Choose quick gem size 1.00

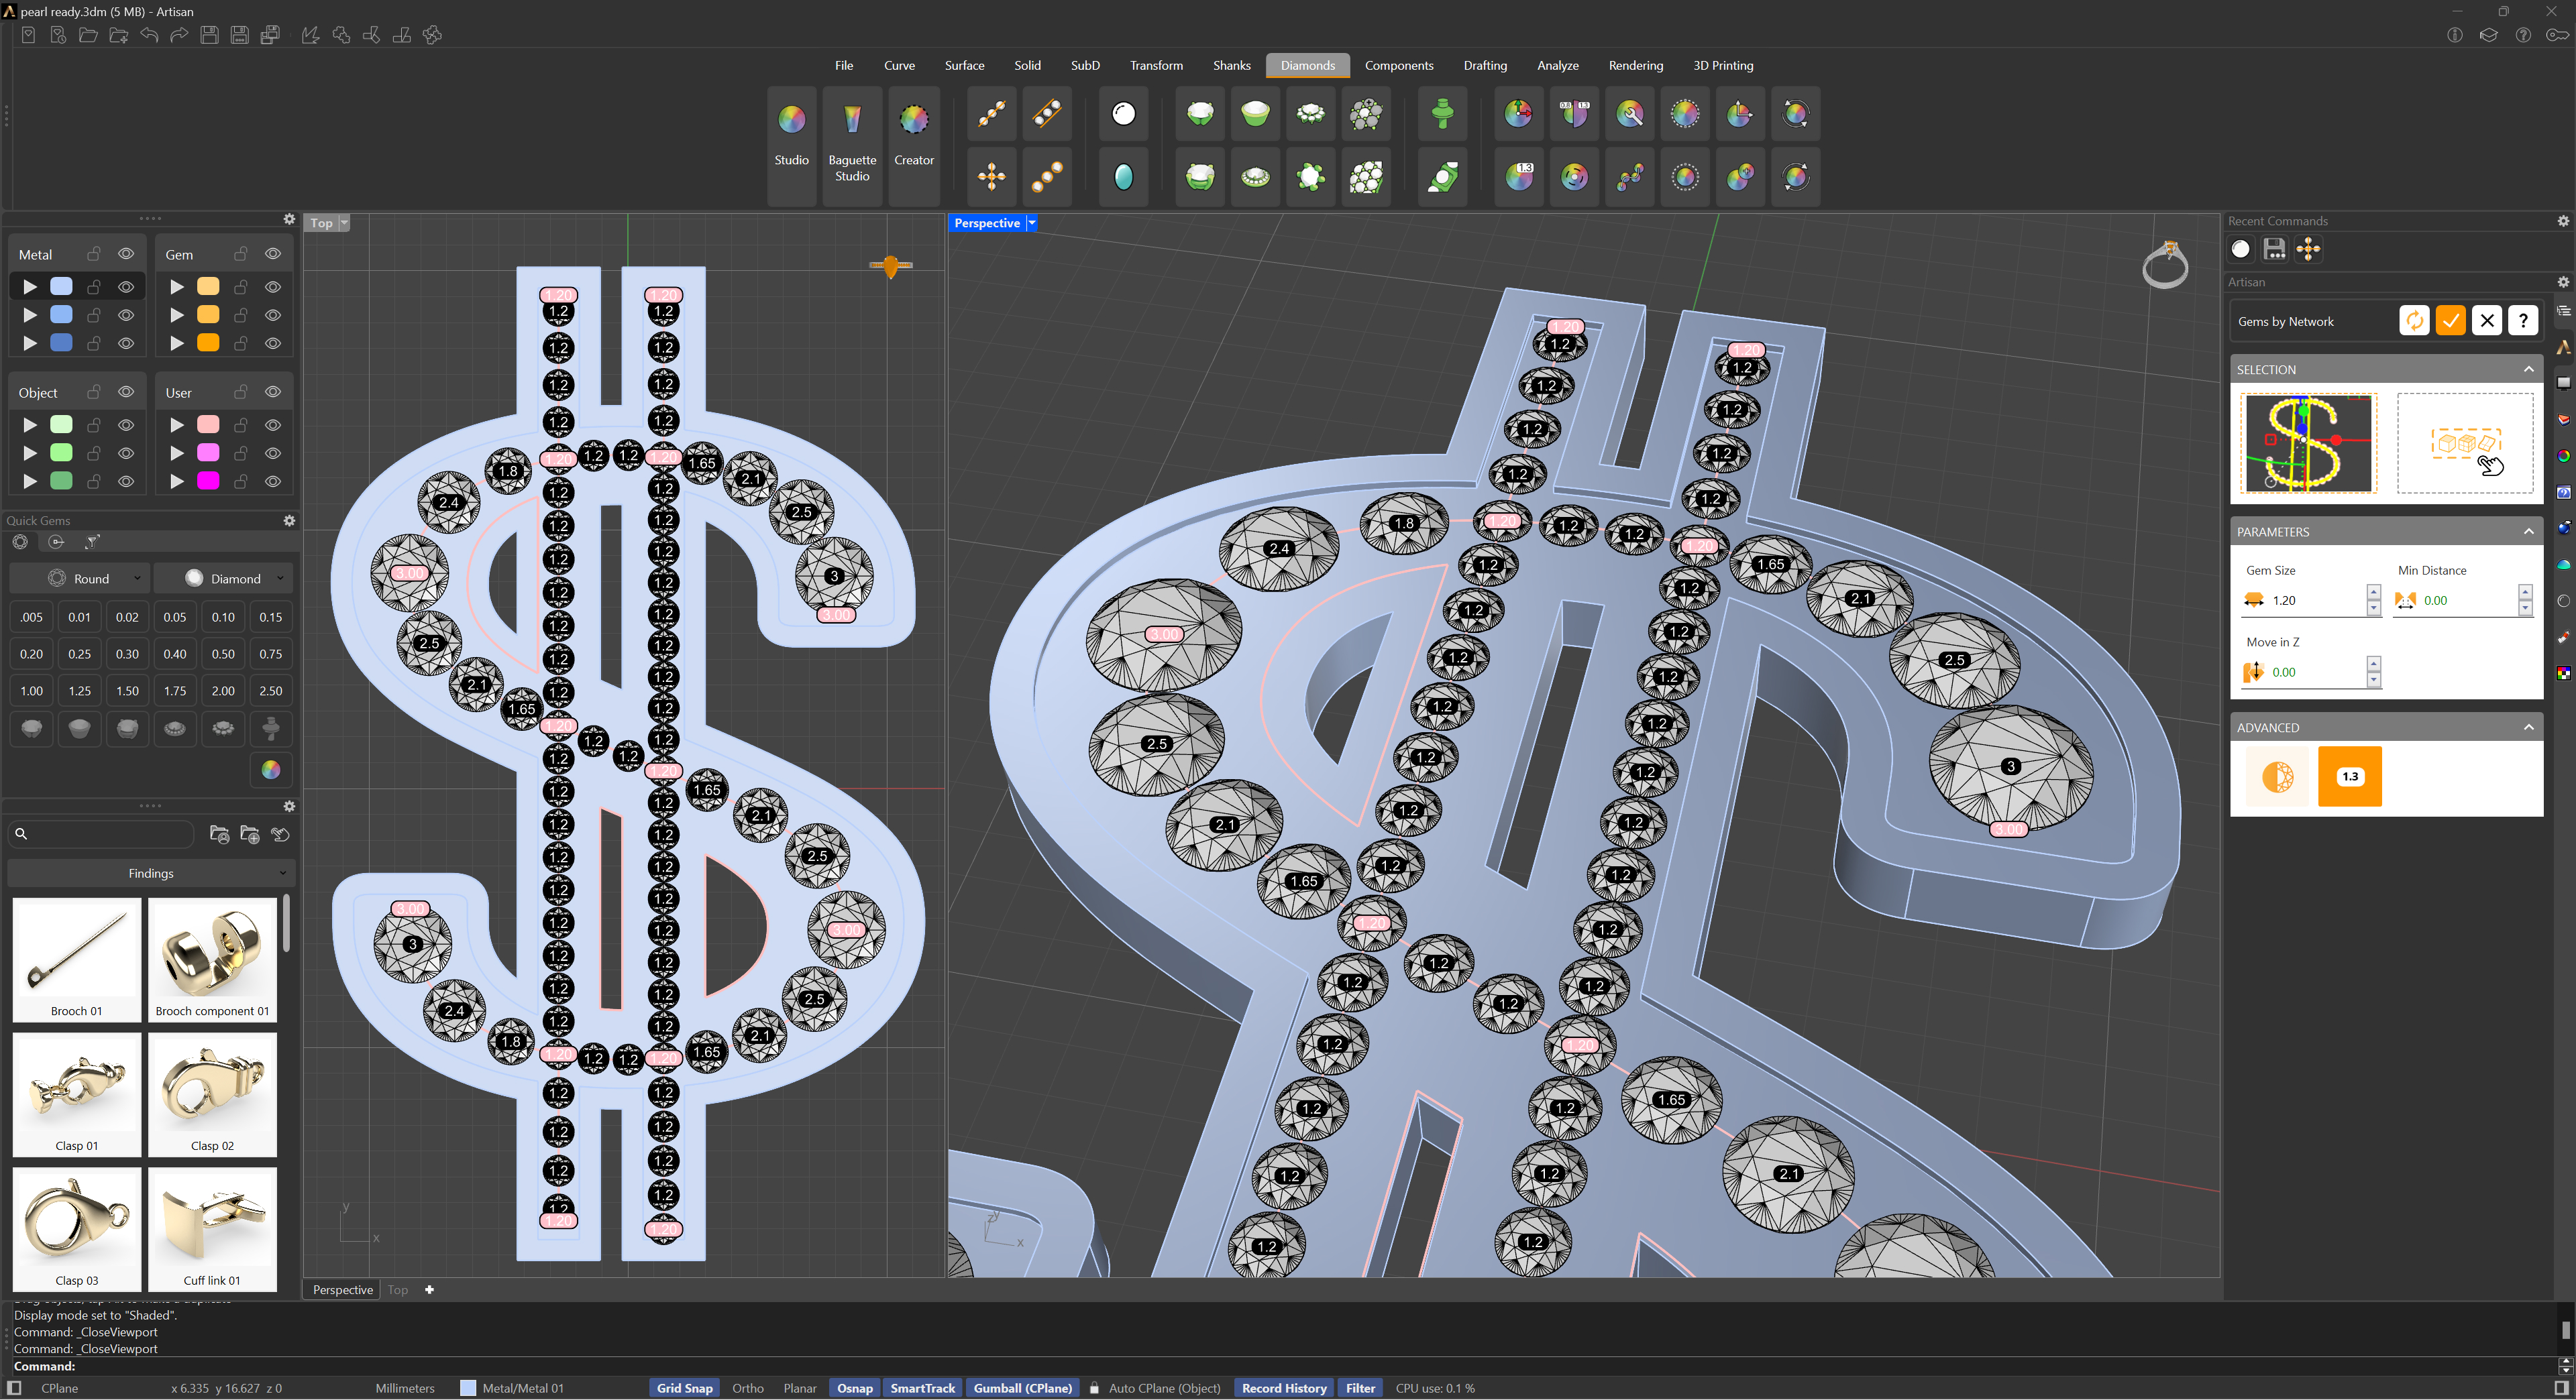pos(32,691)
